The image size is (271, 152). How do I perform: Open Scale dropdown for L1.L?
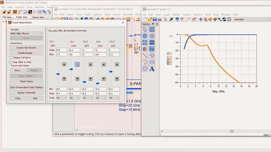[75, 98]
